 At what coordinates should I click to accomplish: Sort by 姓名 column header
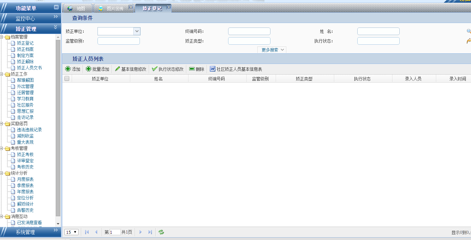[x=159, y=79]
